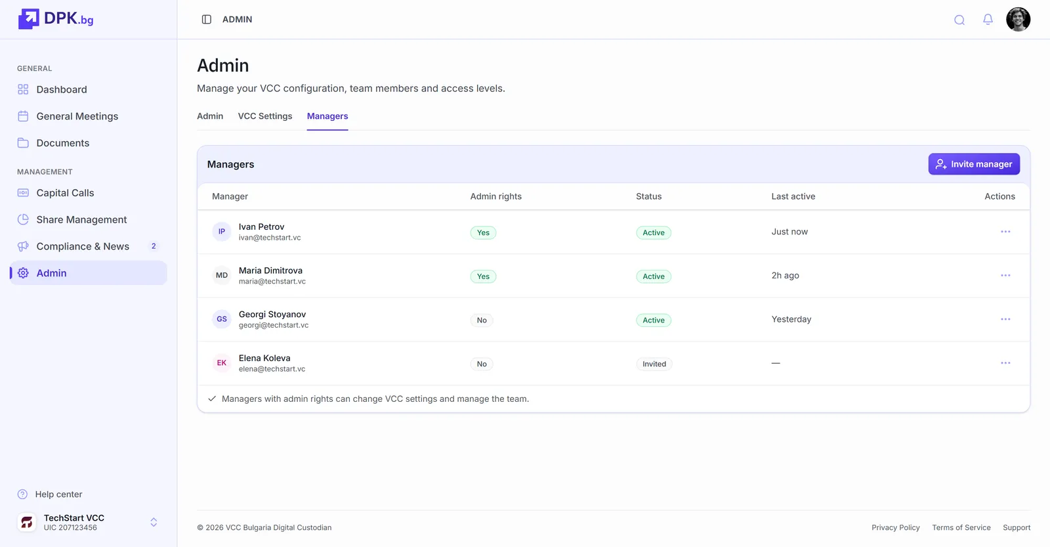The width and height of the screenshot is (1050, 547).
Task: Open user profile avatar
Action: tap(1018, 20)
